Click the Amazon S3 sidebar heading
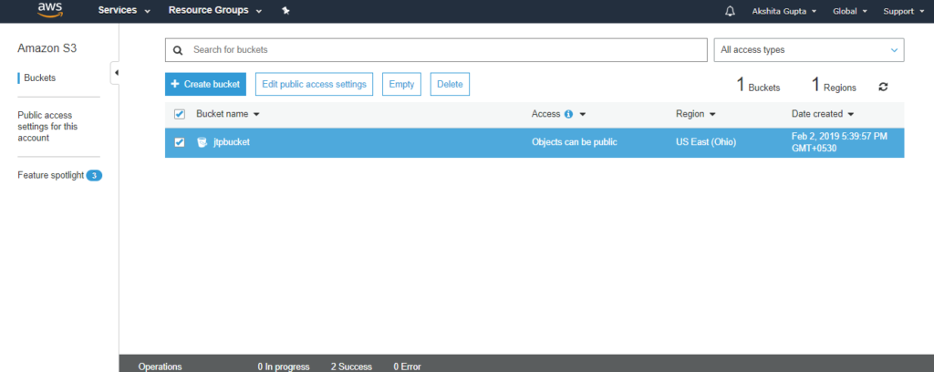Viewport: 934px width, 372px height. [x=47, y=48]
